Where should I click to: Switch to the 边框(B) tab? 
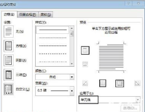pos(9,14)
